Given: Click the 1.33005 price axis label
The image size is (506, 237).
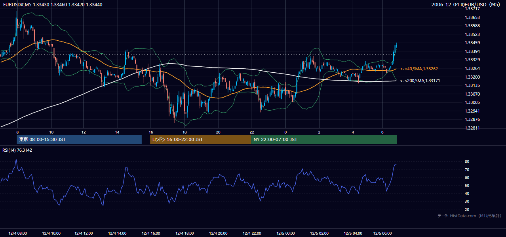Looking at the screenshot, I should coord(472,102).
